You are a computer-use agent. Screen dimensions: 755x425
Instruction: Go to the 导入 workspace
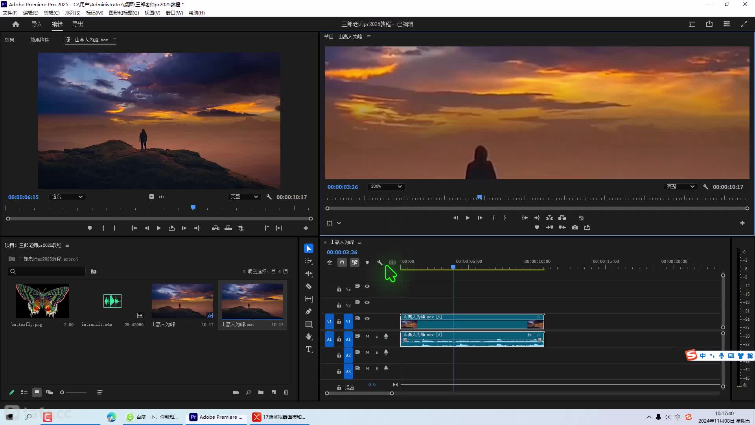(x=37, y=24)
